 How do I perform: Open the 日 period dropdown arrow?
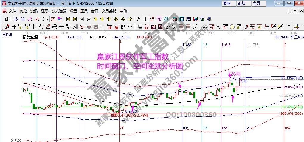11,19
